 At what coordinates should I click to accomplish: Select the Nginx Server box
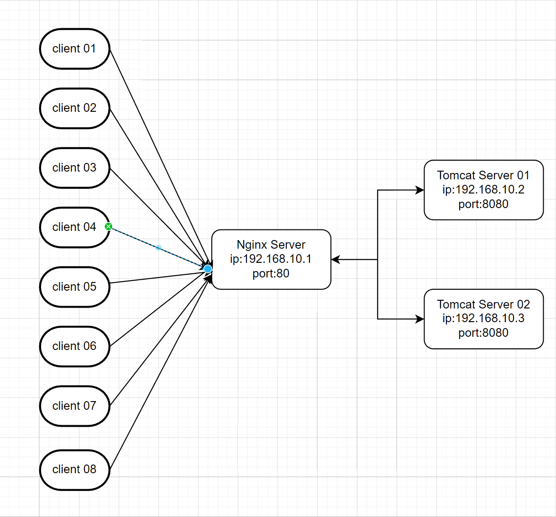[x=271, y=259]
